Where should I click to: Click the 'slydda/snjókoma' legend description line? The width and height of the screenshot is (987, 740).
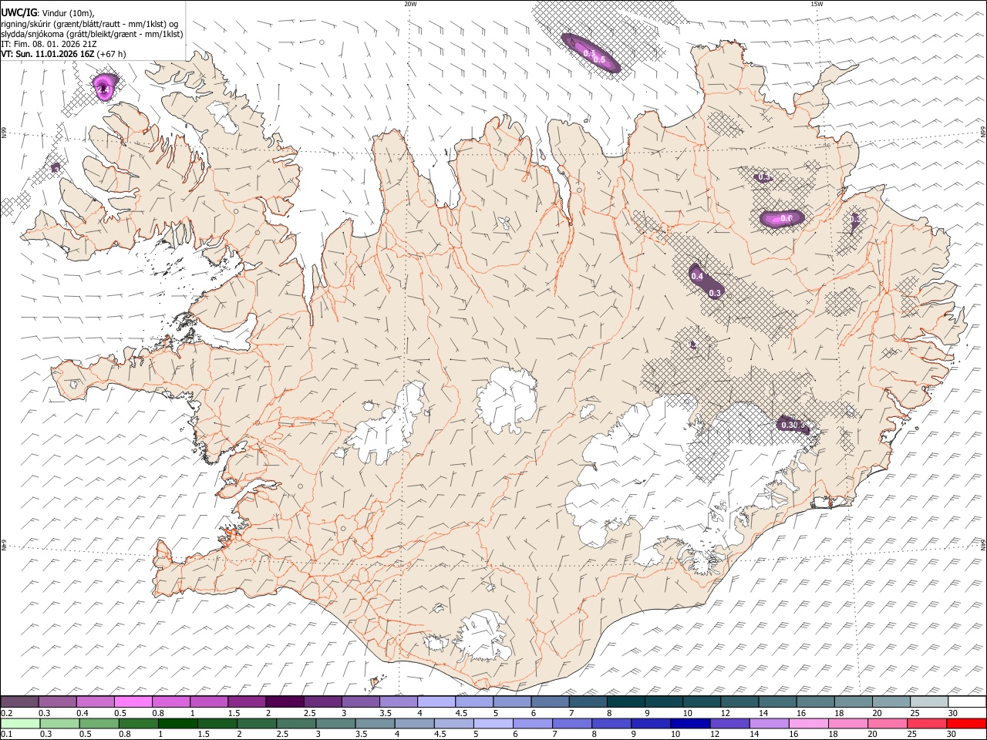92,34
